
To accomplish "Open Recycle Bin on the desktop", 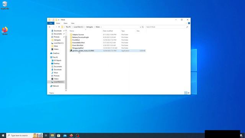I will (x=5, y=5).
